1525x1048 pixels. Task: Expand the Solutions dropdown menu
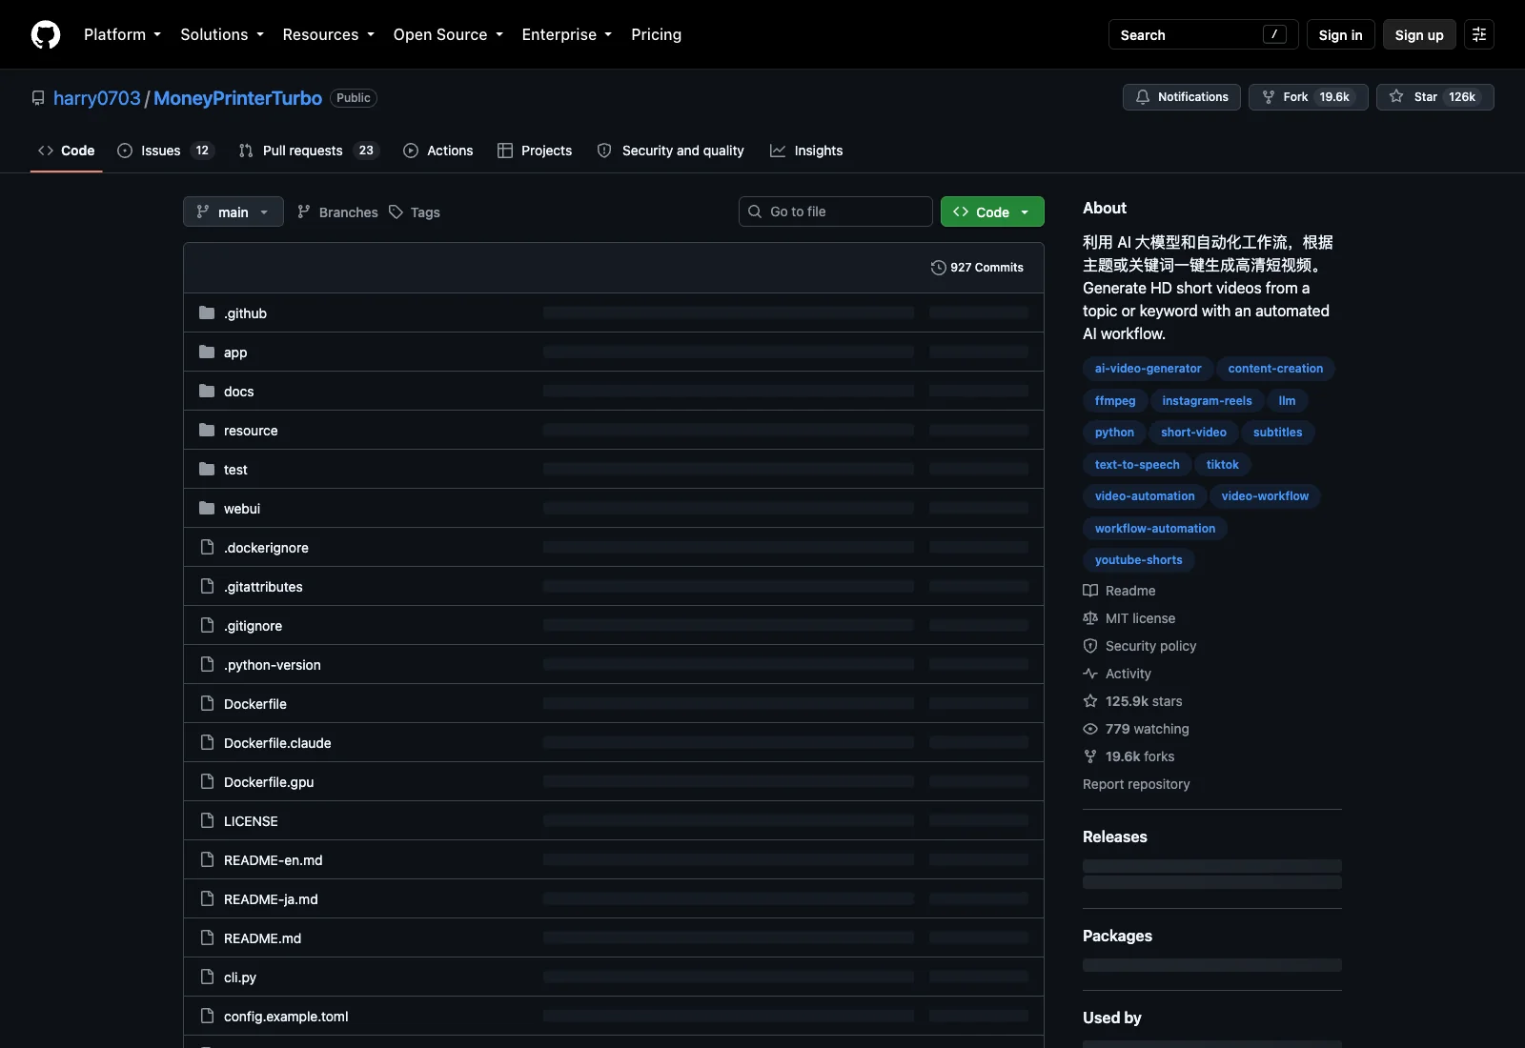pos(222,34)
